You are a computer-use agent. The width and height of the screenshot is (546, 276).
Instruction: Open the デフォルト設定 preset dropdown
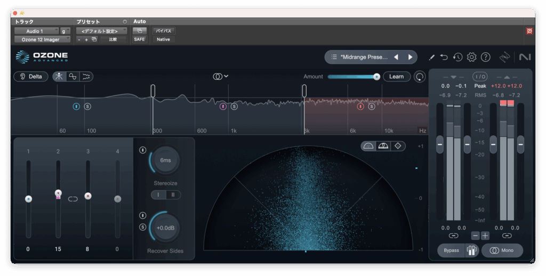pyautogui.click(x=101, y=31)
